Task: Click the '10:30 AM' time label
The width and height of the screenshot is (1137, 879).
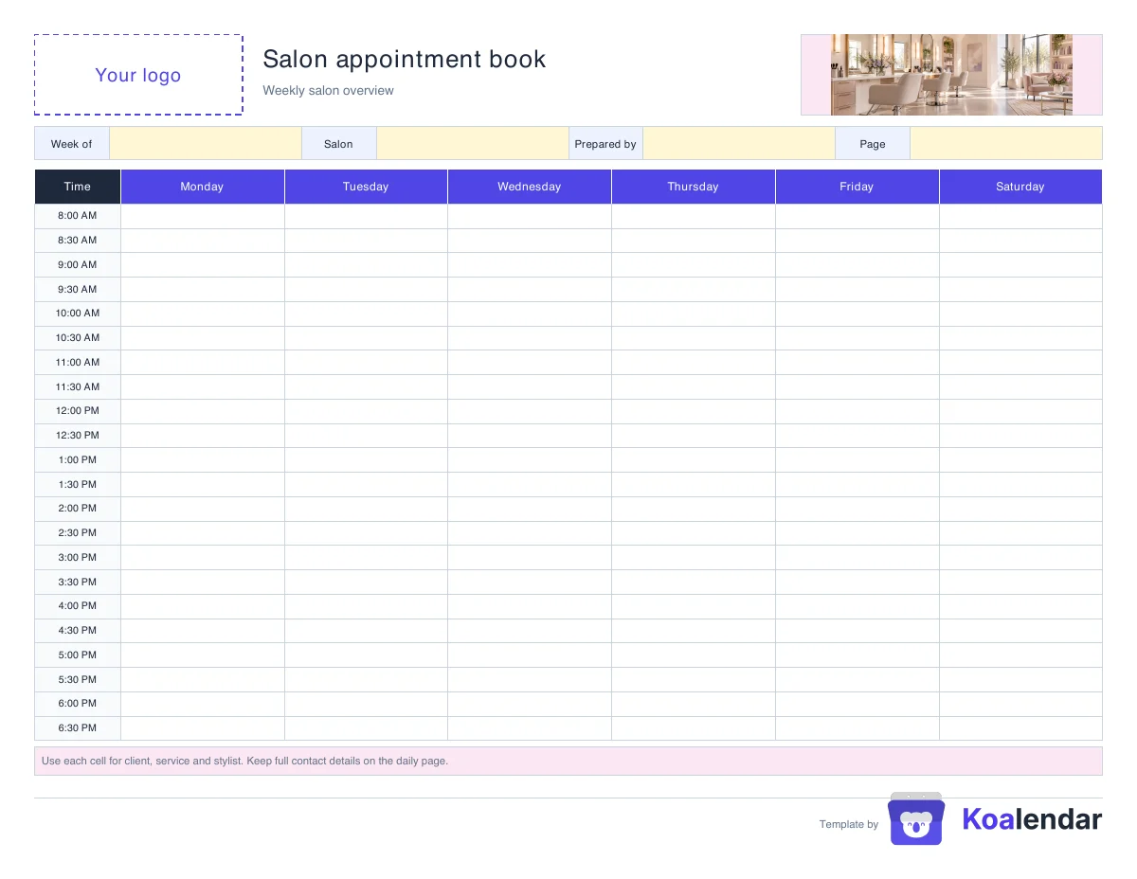Action: point(78,338)
